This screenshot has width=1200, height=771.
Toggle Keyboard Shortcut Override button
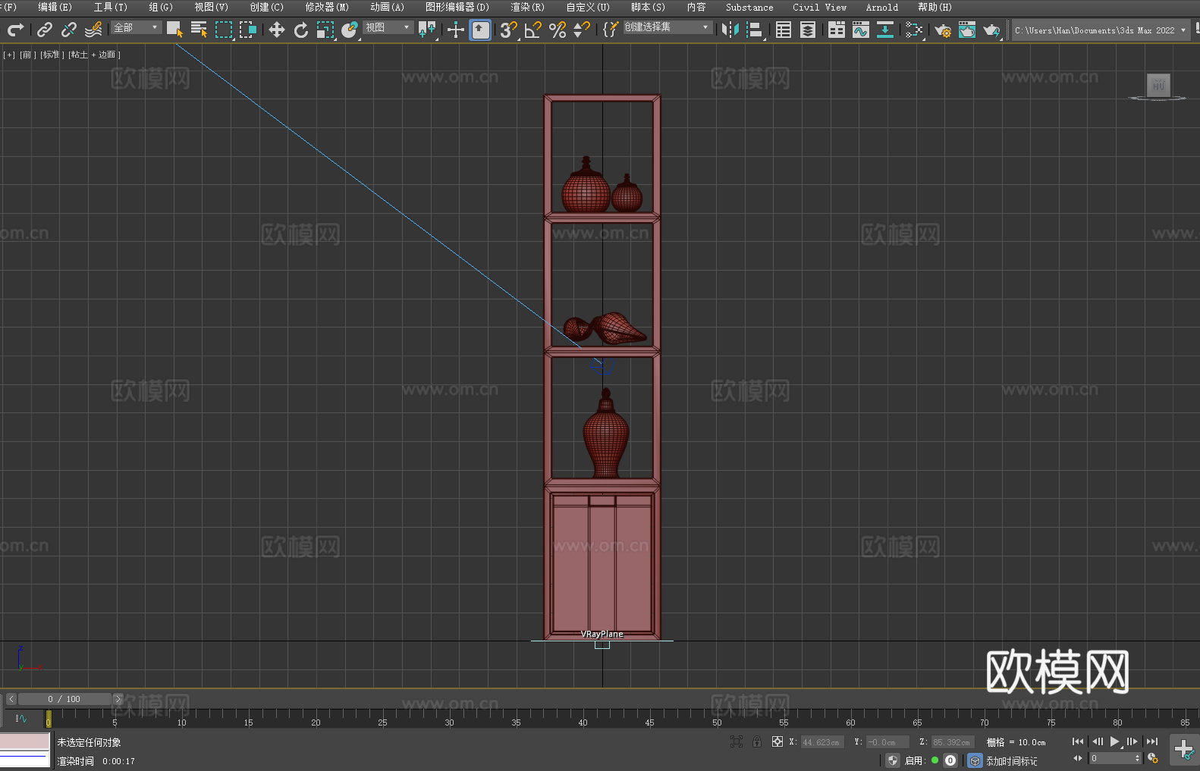pyautogui.click(x=480, y=30)
